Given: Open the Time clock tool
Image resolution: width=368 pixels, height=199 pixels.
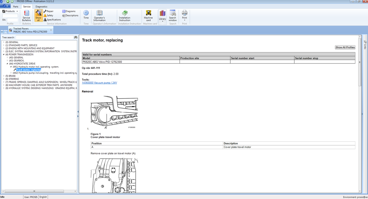Looking at the screenshot, I should click(86, 15).
